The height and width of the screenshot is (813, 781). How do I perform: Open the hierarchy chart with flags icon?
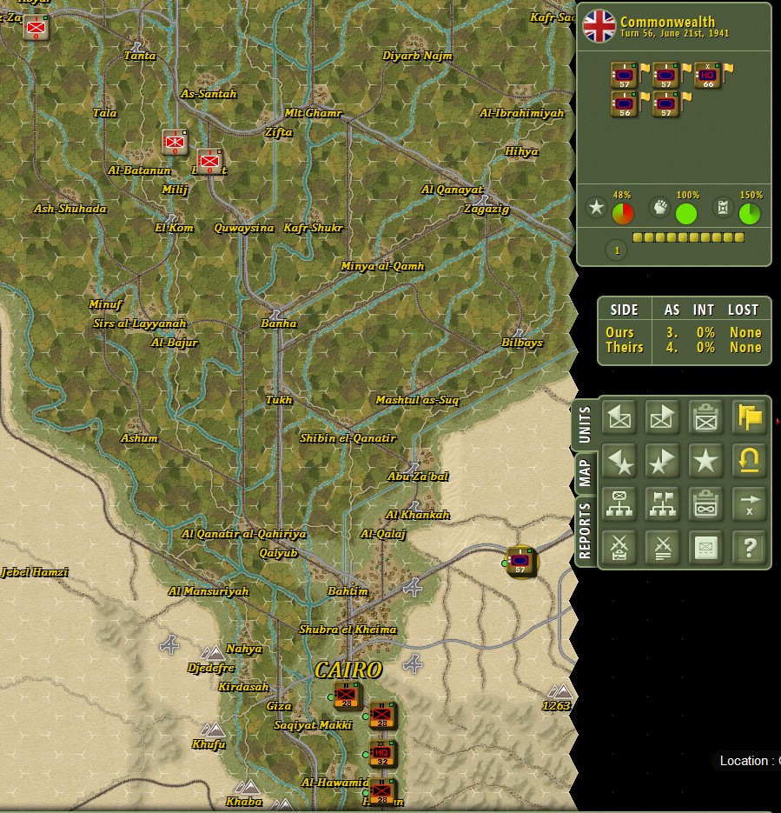click(x=662, y=503)
